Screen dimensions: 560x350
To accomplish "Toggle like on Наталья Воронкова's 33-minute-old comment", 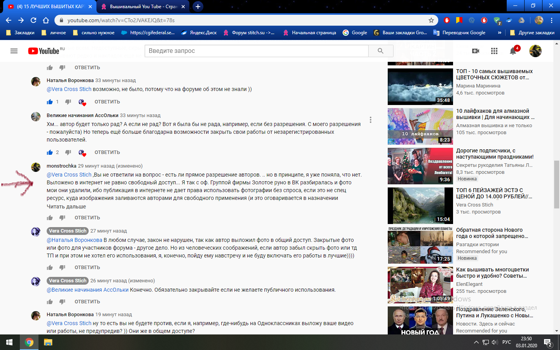I will pyautogui.click(x=50, y=102).
